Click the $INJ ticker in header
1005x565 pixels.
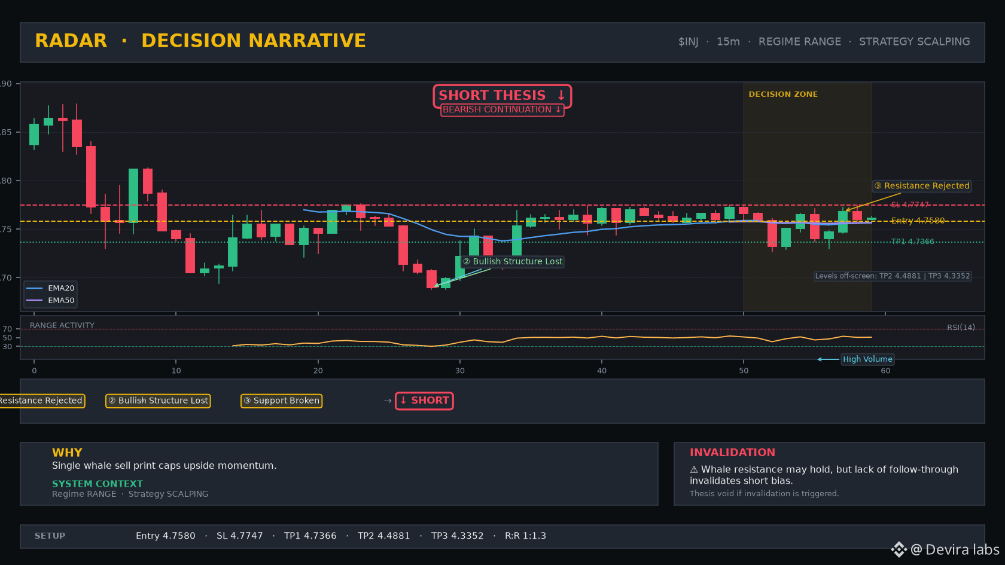(688, 42)
